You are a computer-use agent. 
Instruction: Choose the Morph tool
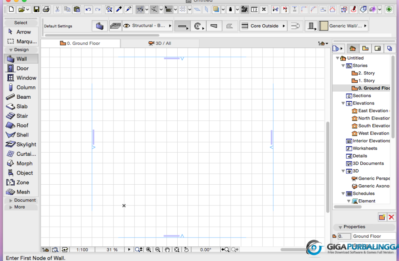click(x=21, y=163)
